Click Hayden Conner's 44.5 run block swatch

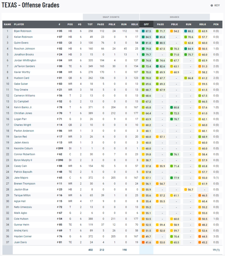pyautogui.click(x=200, y=237)
